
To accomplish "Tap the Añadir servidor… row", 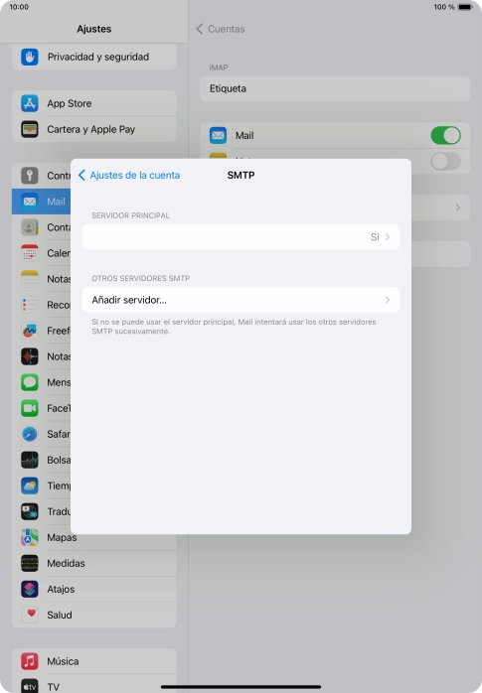I will (x=241, y=300).
